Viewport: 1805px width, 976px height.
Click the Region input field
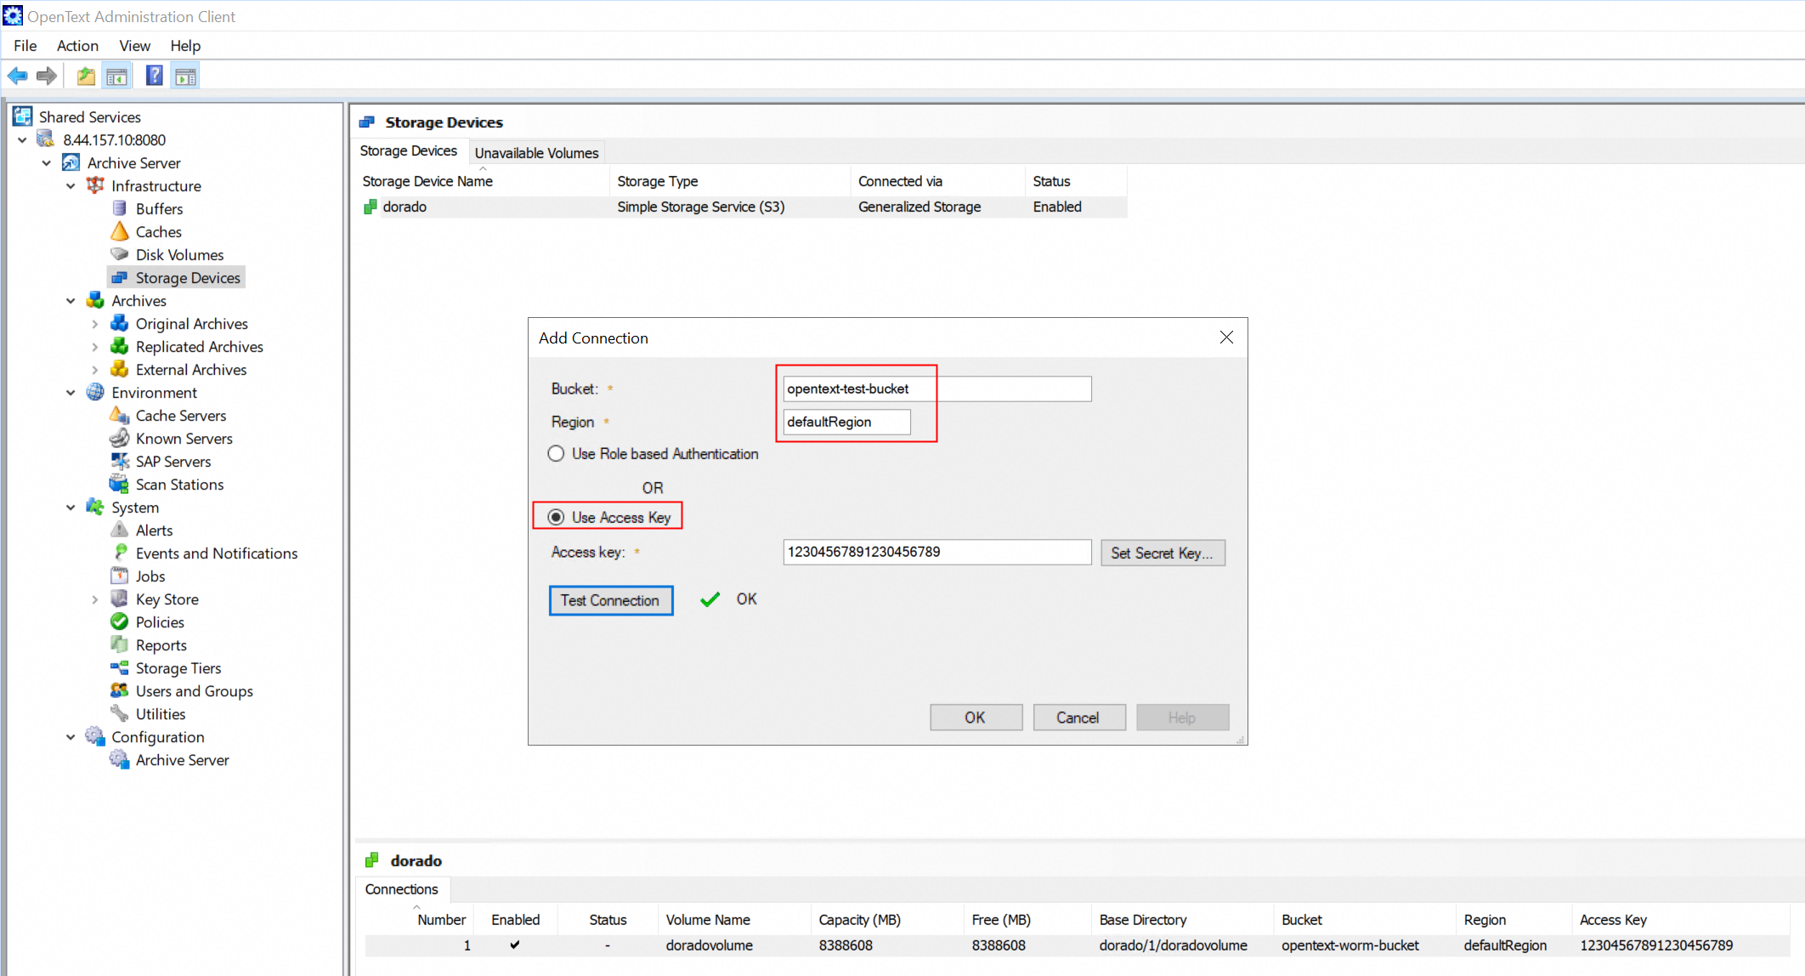pos(846,422)
